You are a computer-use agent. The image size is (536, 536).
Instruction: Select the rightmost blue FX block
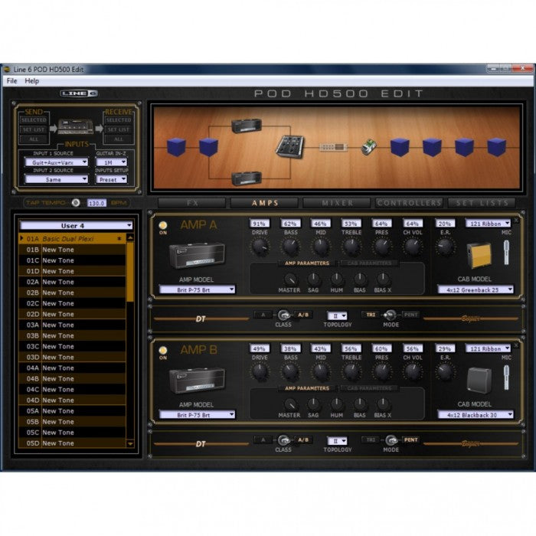(x=496, y=147)
